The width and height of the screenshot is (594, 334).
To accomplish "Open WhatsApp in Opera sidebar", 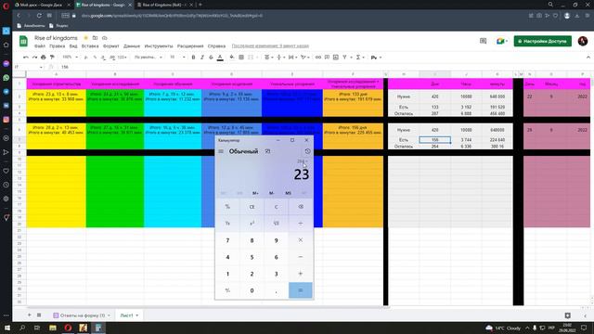I will coord(6,78).
